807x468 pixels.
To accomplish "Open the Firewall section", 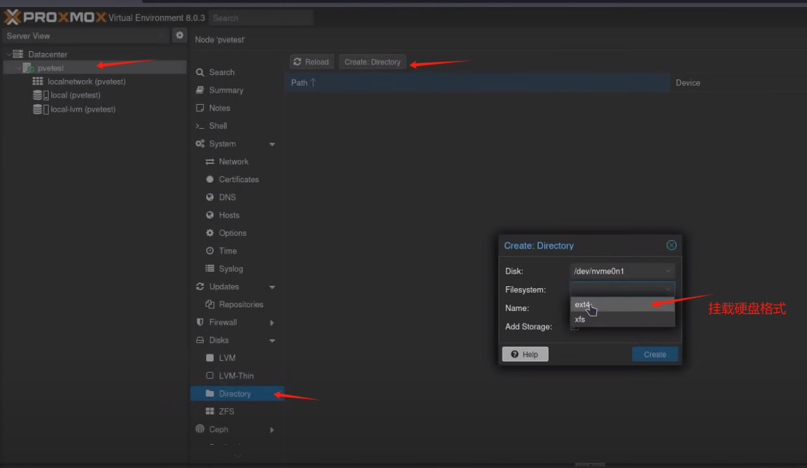I will pyautogui.click(x=223, y=322).
